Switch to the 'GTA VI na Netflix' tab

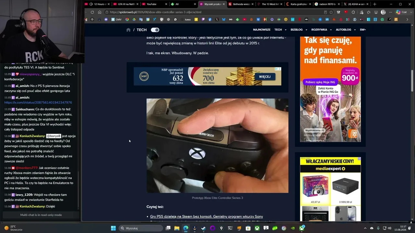point(126,4)
